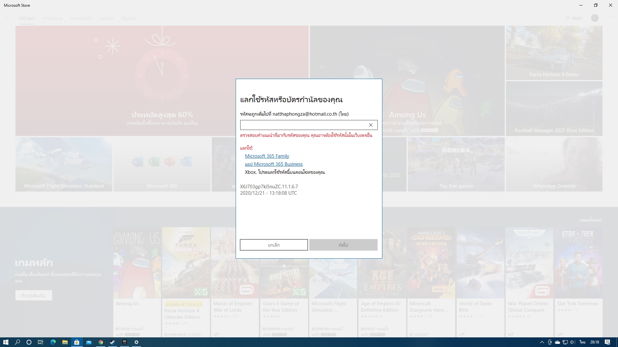
Task: Open the user account avatar
Action: click(595, 18)
